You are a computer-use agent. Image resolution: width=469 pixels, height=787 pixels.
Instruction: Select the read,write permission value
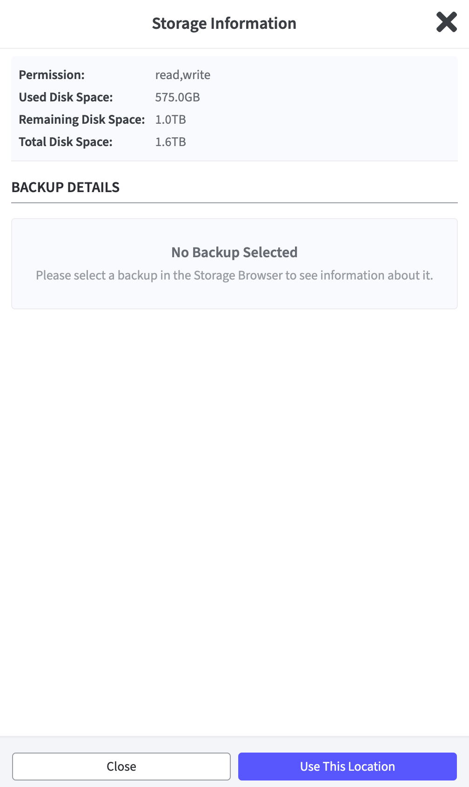click(183, 75)
